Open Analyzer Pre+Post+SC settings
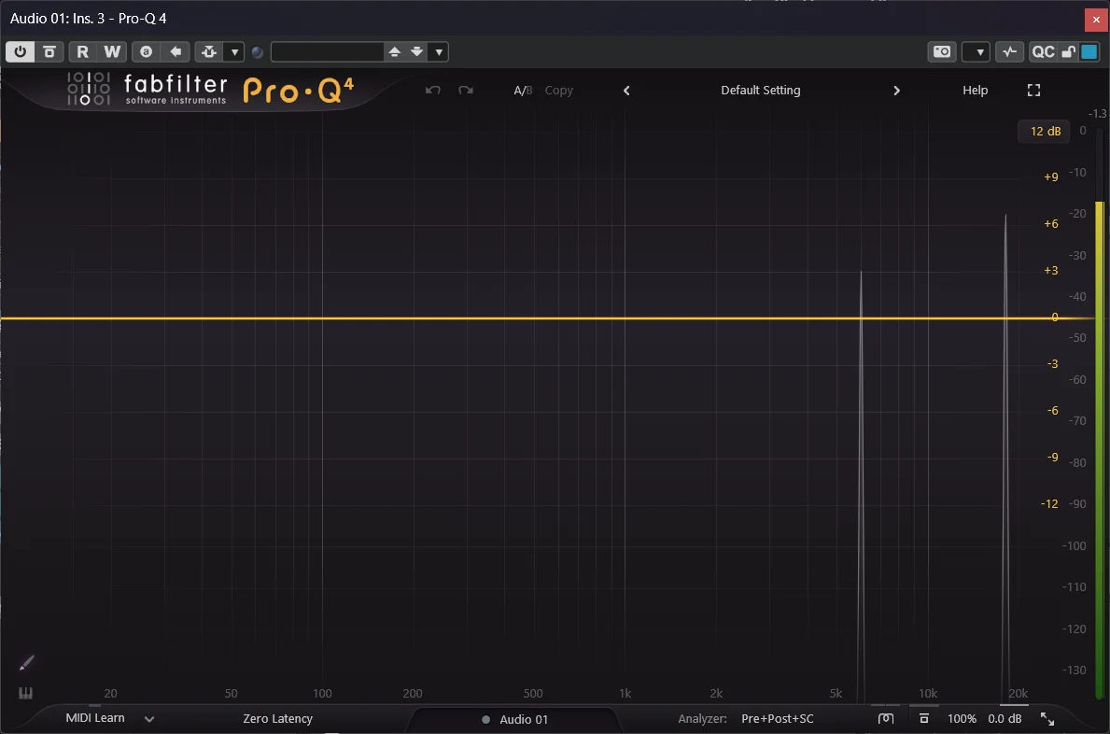 778,718
